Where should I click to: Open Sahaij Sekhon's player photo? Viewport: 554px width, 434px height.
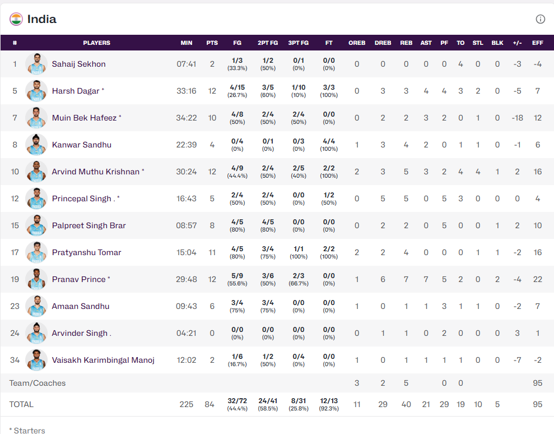36,64
